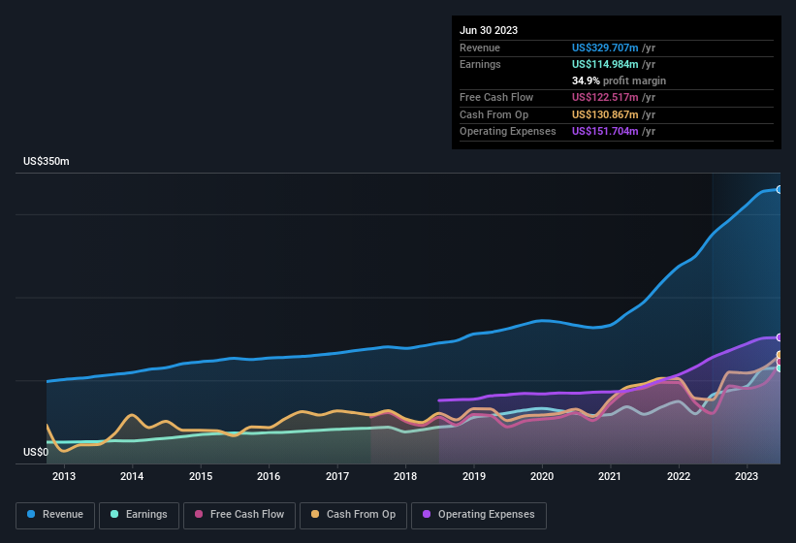Click the 2023 year on the axis

click(x=747, y=476)
